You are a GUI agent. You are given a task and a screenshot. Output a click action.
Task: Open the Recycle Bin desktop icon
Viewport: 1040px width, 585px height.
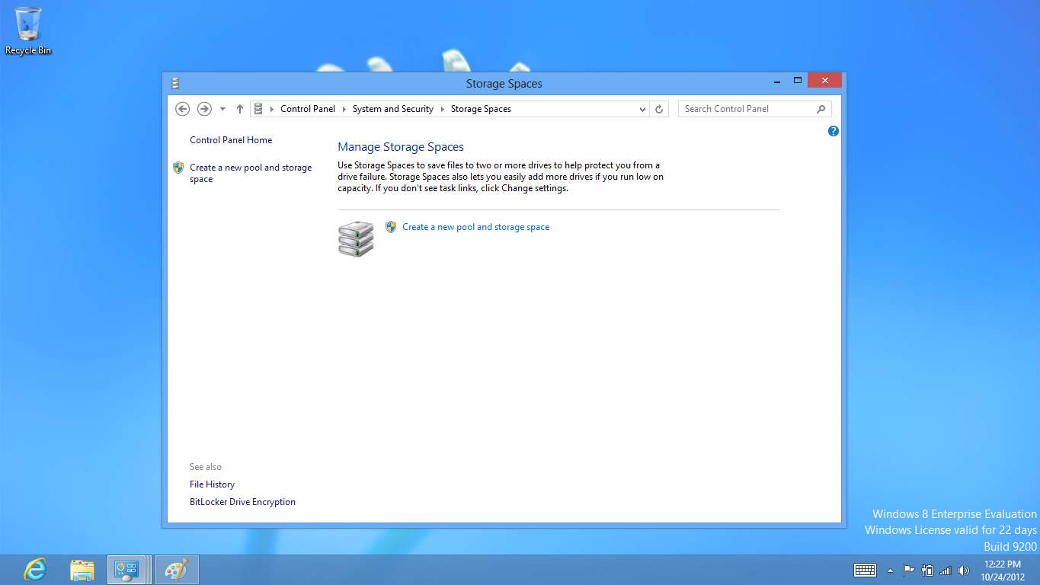28,30
